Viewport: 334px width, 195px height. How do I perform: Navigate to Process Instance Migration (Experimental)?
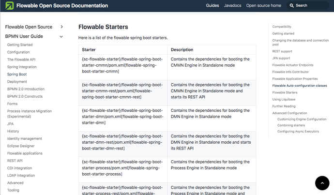(x=30, y=114)
